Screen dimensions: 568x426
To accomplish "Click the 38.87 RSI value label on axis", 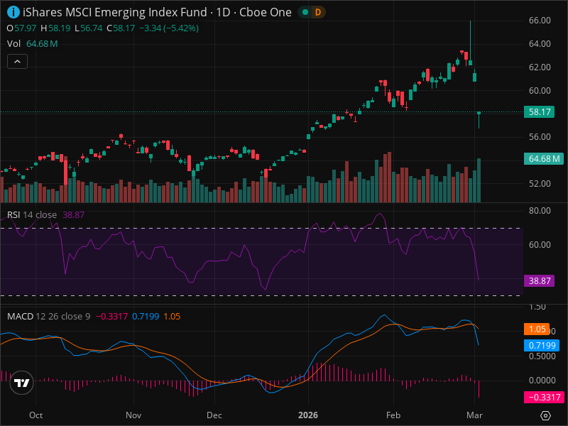I will 540,280.
